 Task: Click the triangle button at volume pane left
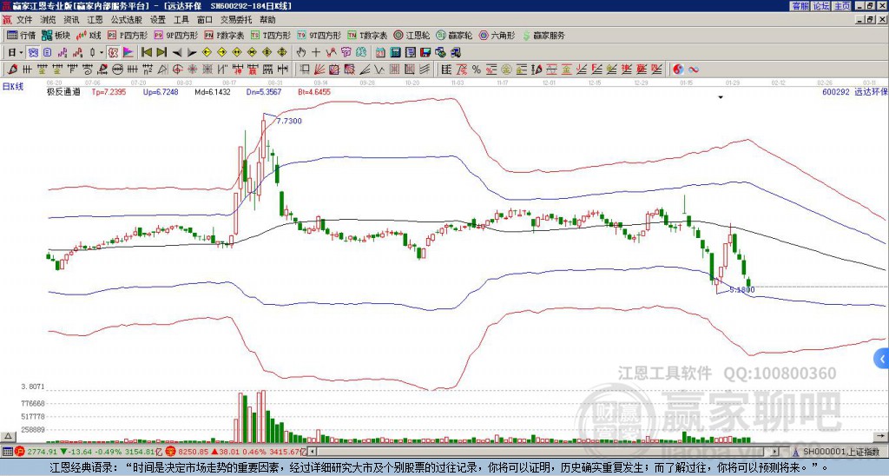point(7,436)
